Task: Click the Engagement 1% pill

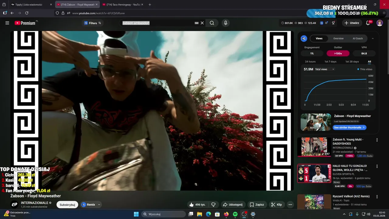Action: [312, 54]
